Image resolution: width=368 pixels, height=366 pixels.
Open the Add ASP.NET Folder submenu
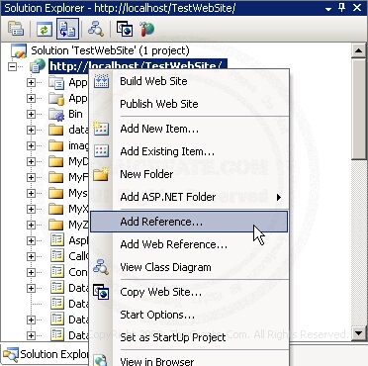pos(189,197)
